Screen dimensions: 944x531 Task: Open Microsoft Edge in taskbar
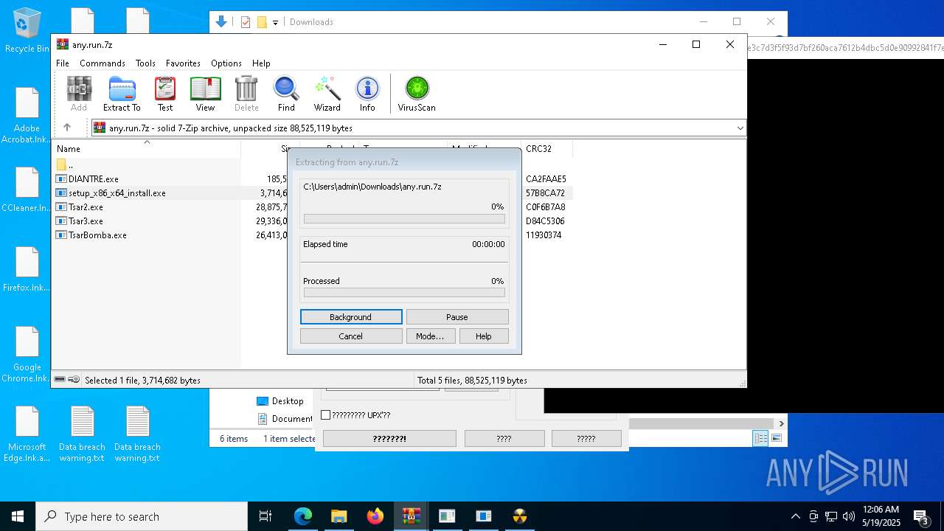point(303,516)
